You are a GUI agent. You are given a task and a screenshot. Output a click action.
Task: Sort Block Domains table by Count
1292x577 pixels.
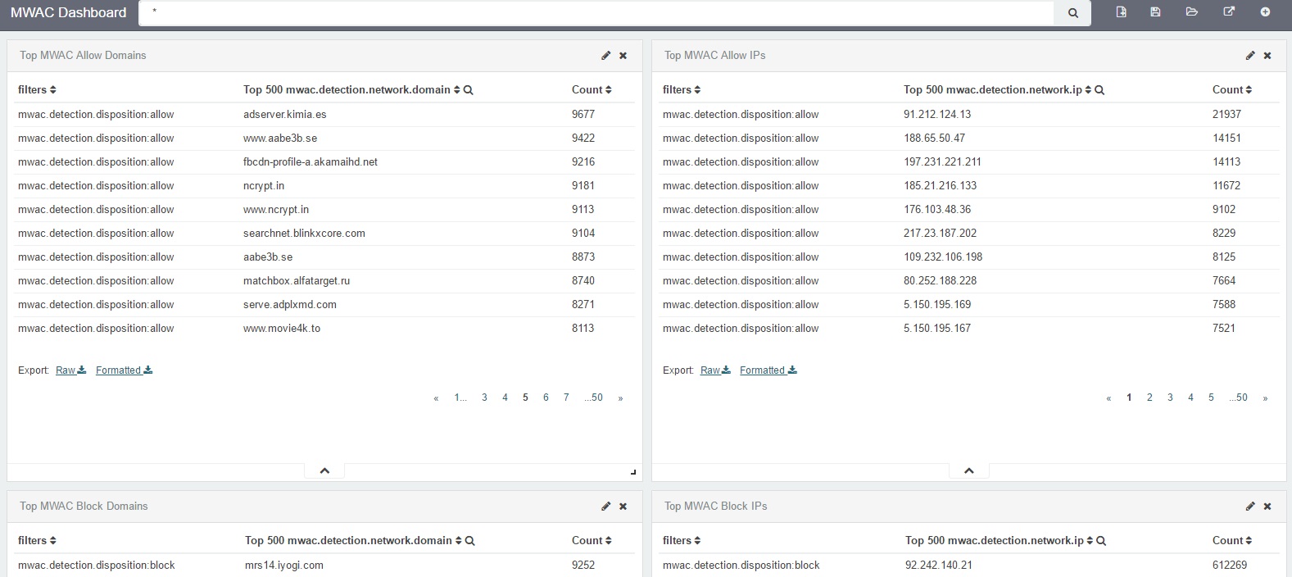click(x=592, y=541)
